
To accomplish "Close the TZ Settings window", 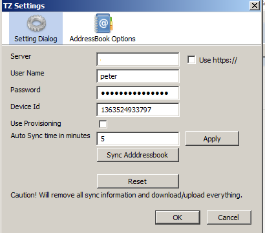I will click(x=255, y=5).
